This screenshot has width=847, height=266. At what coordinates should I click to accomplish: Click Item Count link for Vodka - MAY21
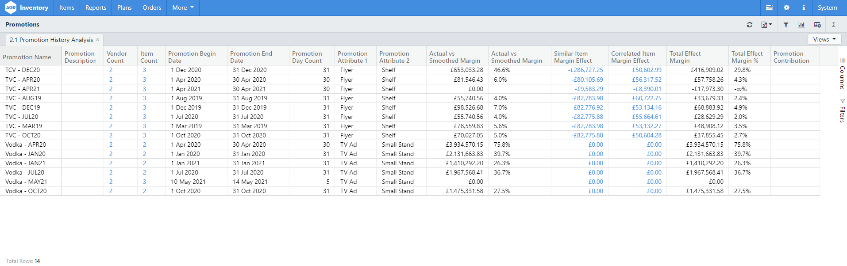tap(144, 182)
